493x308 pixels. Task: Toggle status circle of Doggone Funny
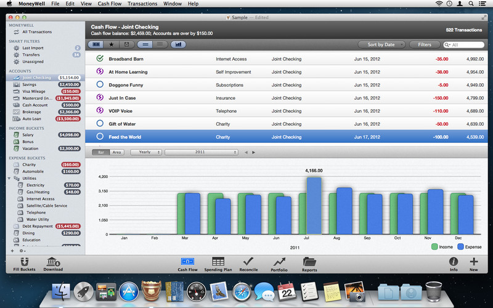pos(100,84)
